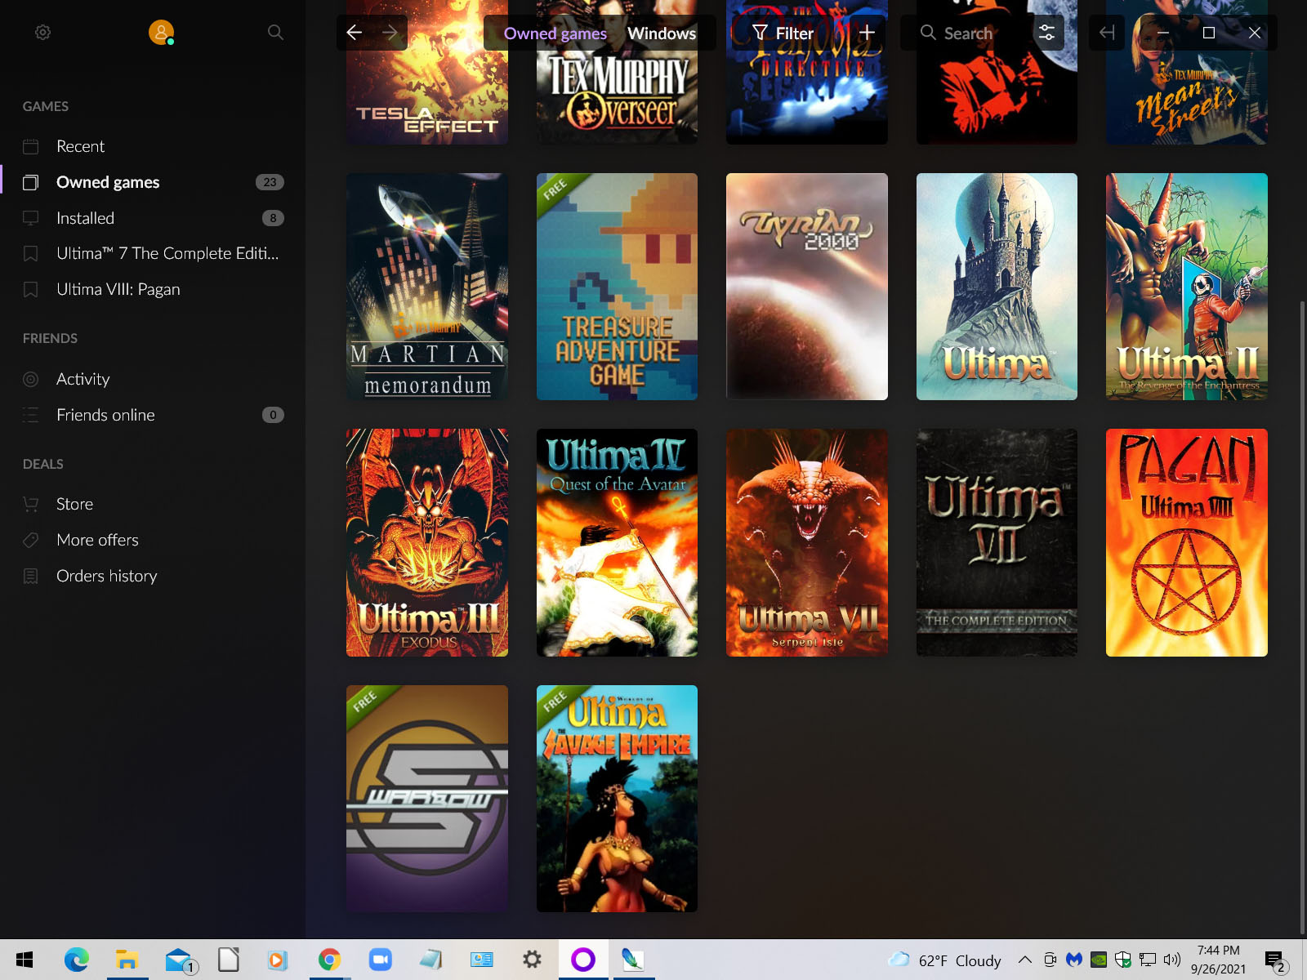1307x980 pixels.
Task: Open Treasure Adventure Game cover
Action: (617, 287)
